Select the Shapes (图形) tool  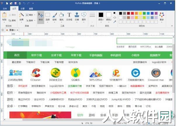tap(84, 15)
